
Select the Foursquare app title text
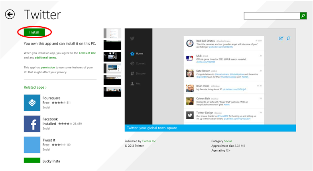pyautogui.click(x=51, y=98)
